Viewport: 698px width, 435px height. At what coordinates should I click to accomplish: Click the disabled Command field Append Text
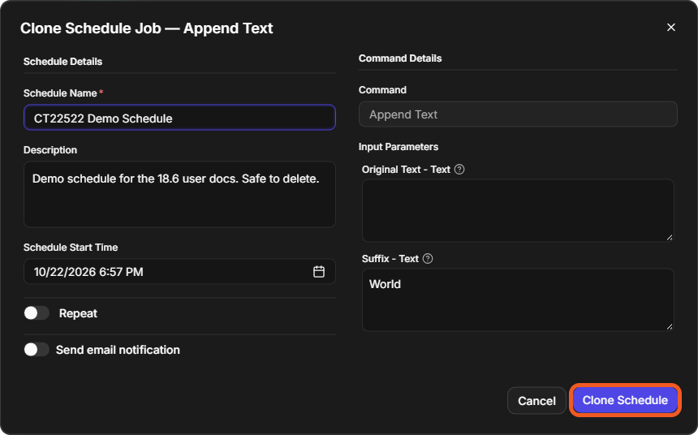pos(518,114)
